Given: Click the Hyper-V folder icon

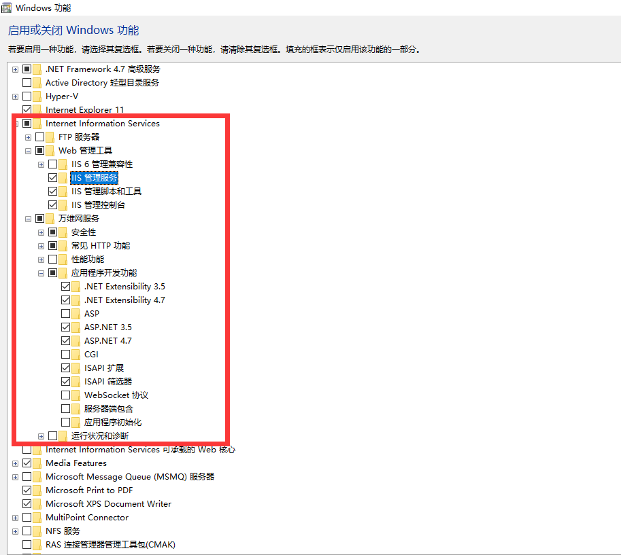Looking at the screenshot, I should [x=37, y=96].
